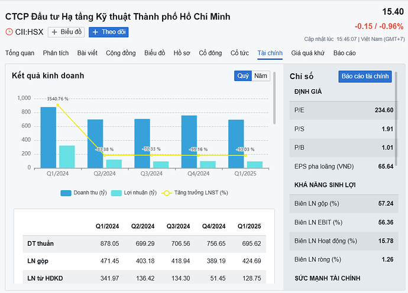Click the plus icon on Biểu đồ button
The width and height of the screenshot is (408, 293).
pyautogui.click(x=54, y=32)
